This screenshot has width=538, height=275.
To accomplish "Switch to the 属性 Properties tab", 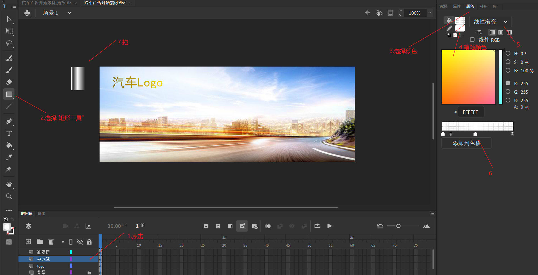I will (457, 6).
